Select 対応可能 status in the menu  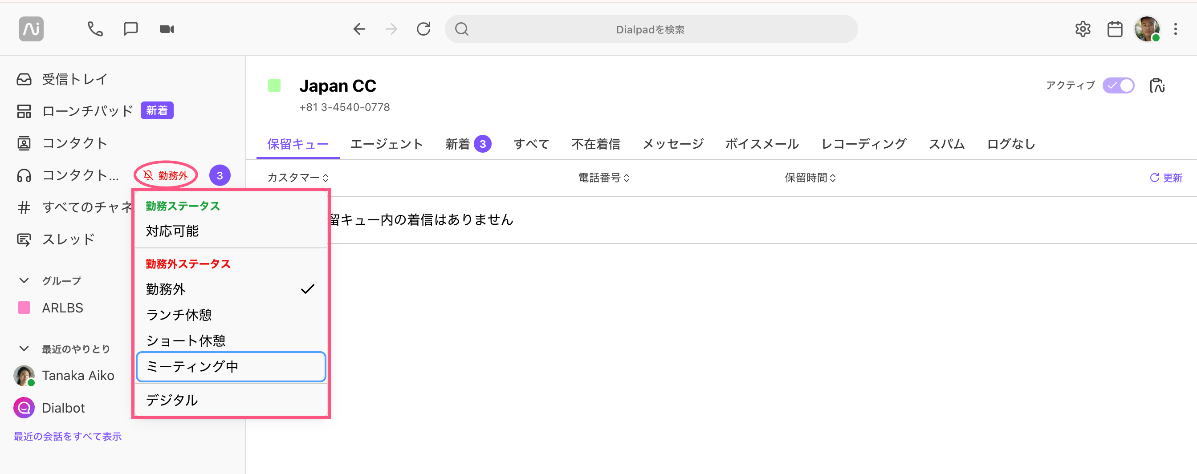[231, 231]
